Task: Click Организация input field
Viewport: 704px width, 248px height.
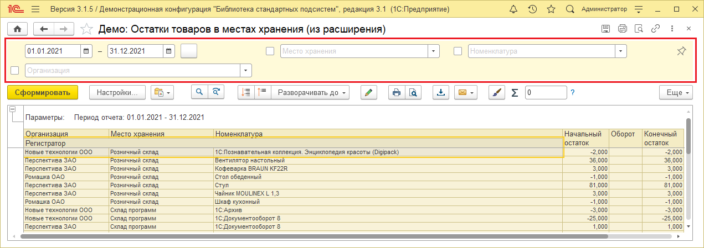Action: [x=132, y=70]
